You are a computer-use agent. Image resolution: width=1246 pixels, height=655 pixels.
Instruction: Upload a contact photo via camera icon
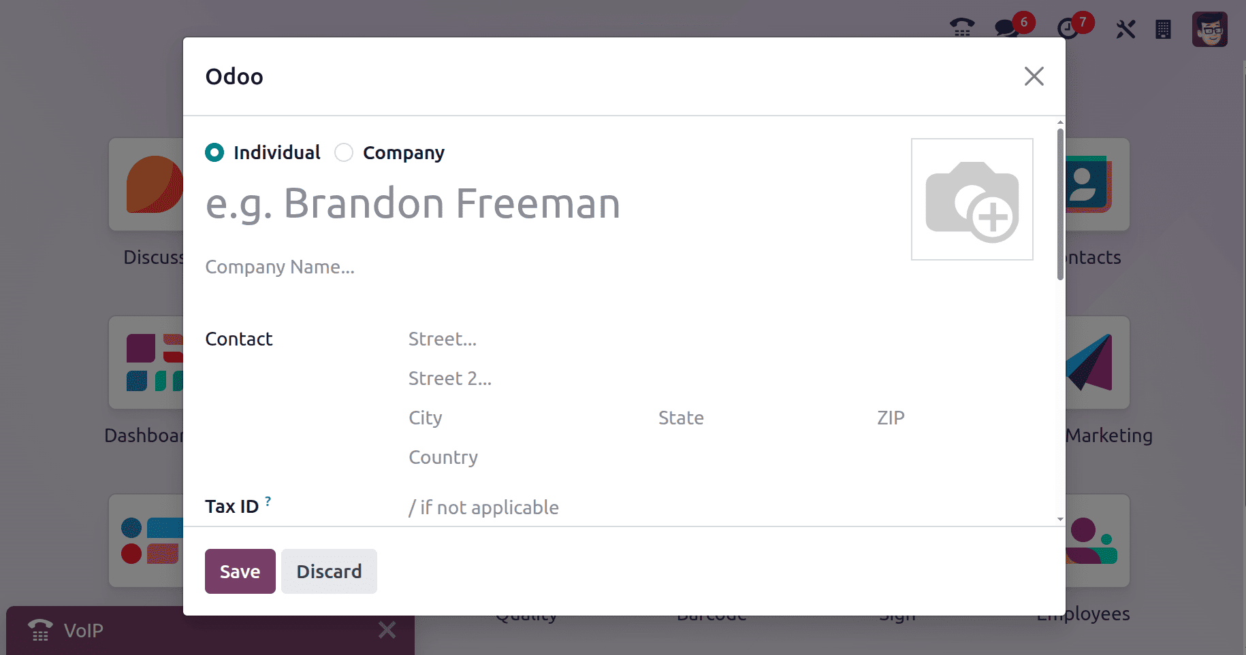(972, 199)
